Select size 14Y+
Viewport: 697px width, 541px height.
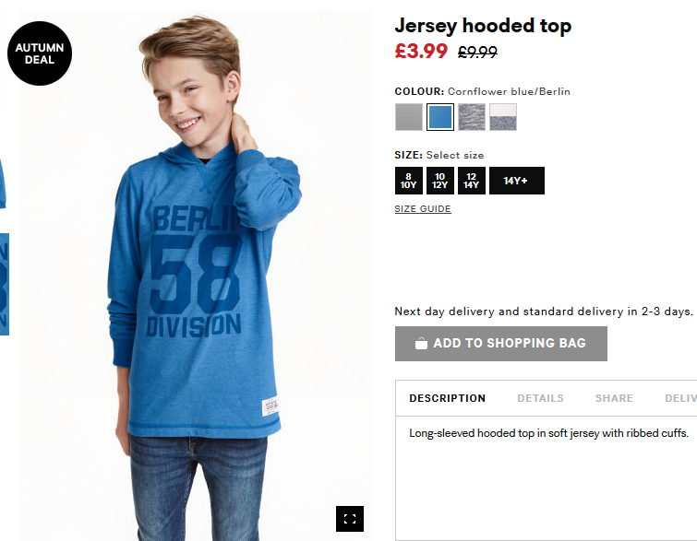[517, 181]
